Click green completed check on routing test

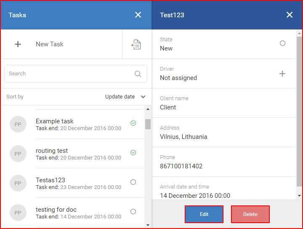click(133, 152)
